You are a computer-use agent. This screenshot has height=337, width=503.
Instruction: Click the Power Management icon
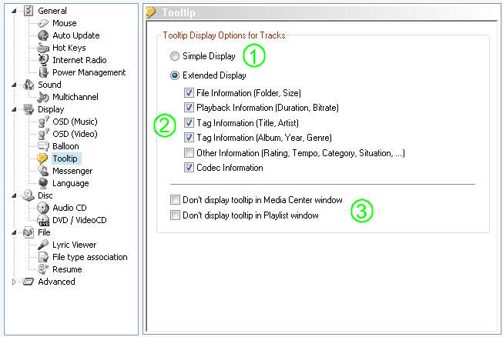pos(43,72)
